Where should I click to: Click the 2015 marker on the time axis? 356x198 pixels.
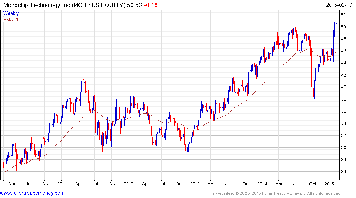(329, 184)
